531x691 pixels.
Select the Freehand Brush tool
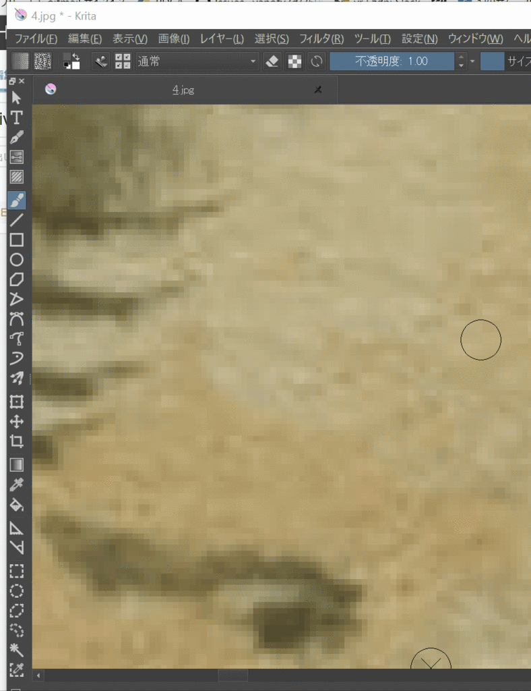pyautogui.click(x=17, y=200)
